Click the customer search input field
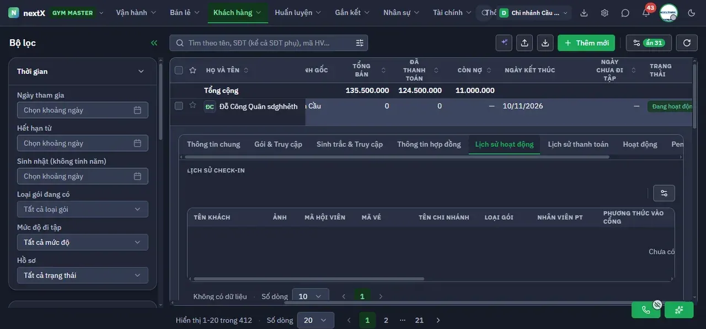This screenshot has height=329, width=706. (x=269, y=43)
